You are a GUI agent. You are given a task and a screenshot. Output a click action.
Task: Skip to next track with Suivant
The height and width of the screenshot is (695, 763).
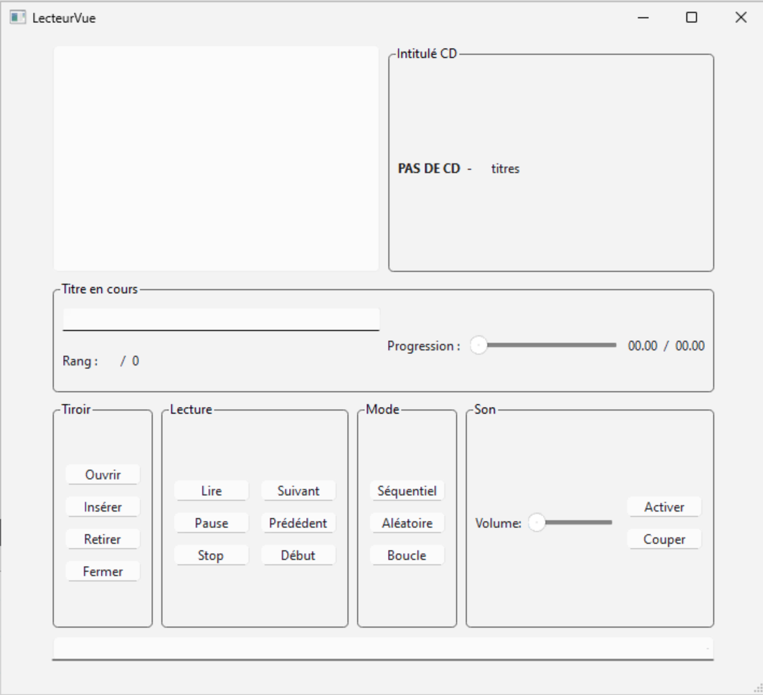(298, 491)
